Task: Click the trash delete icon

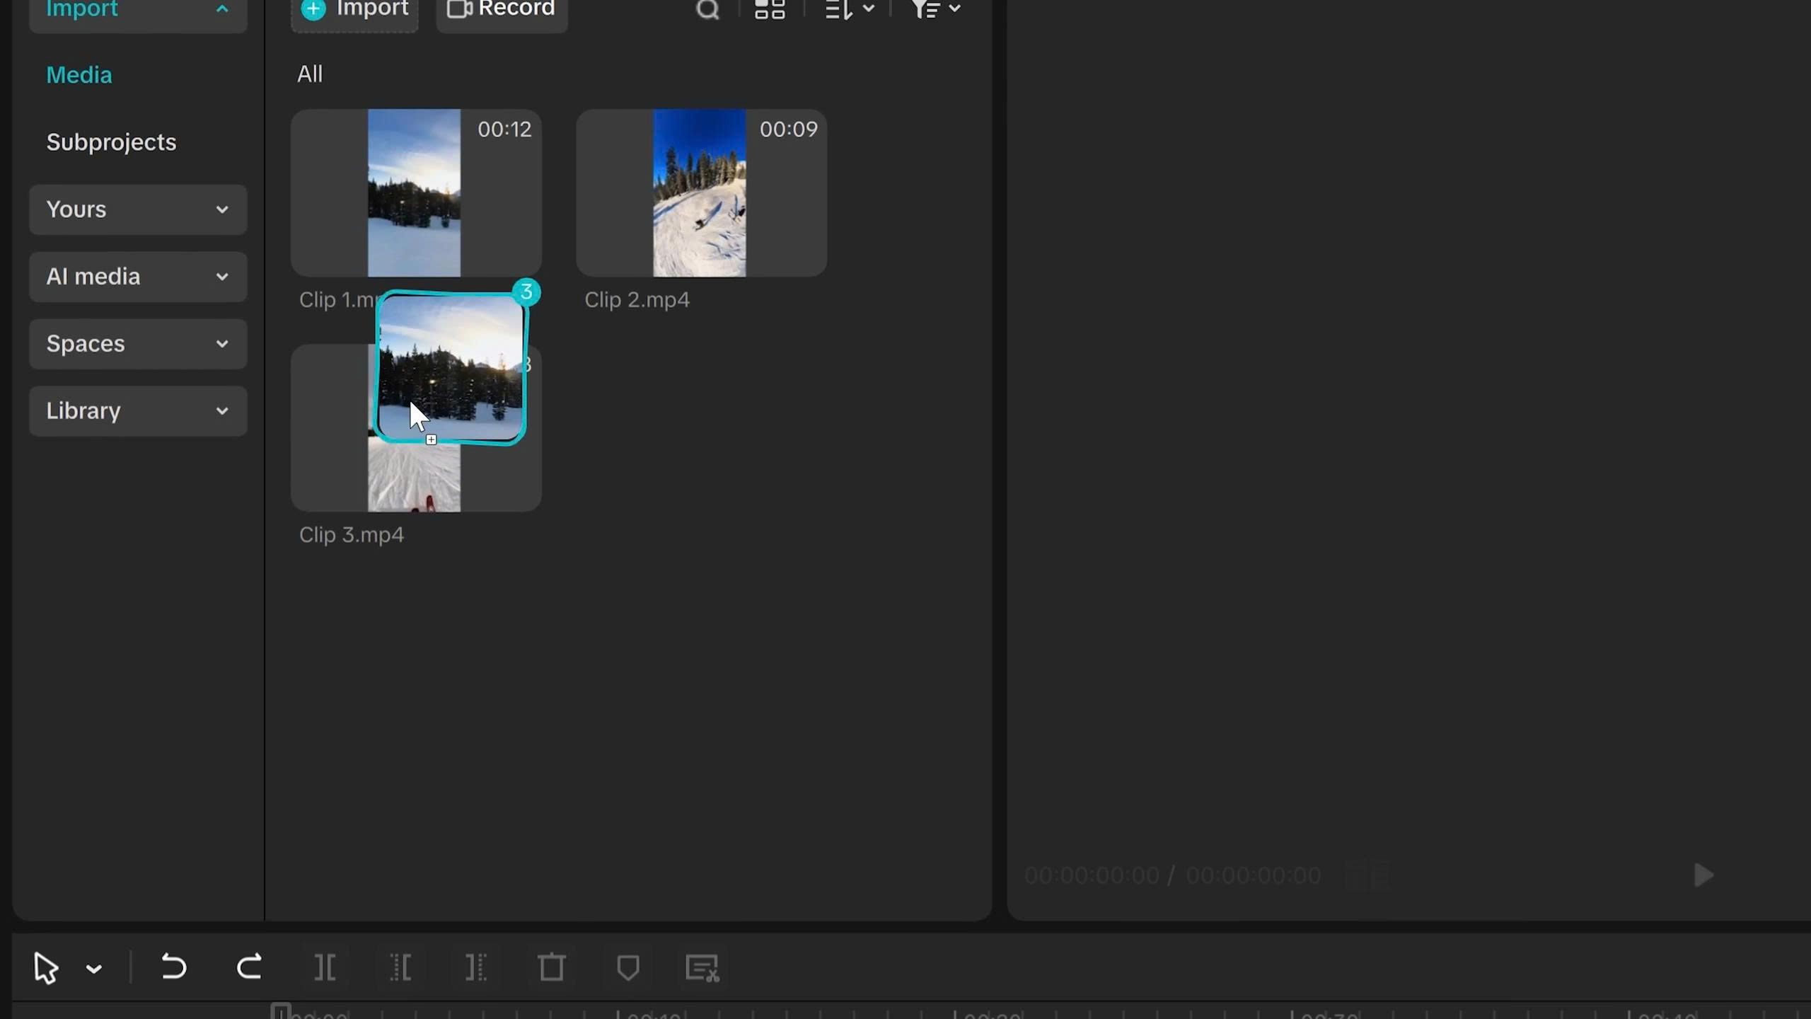Action: (x=552, y=967)
